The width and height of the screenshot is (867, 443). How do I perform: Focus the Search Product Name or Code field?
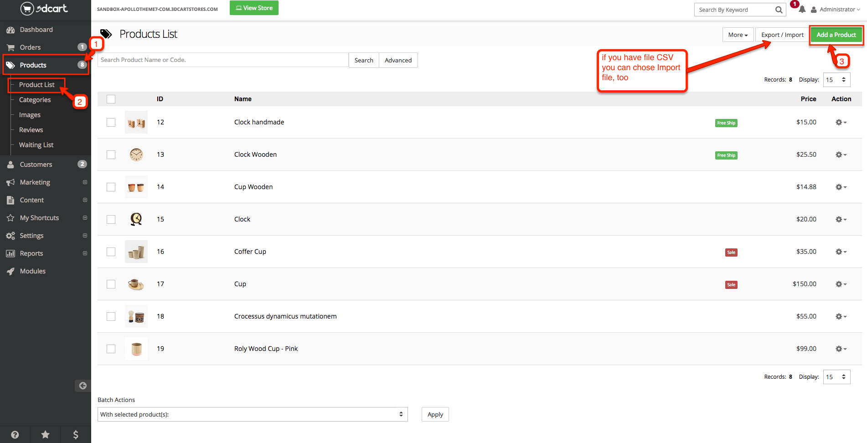tap(223, 60)
